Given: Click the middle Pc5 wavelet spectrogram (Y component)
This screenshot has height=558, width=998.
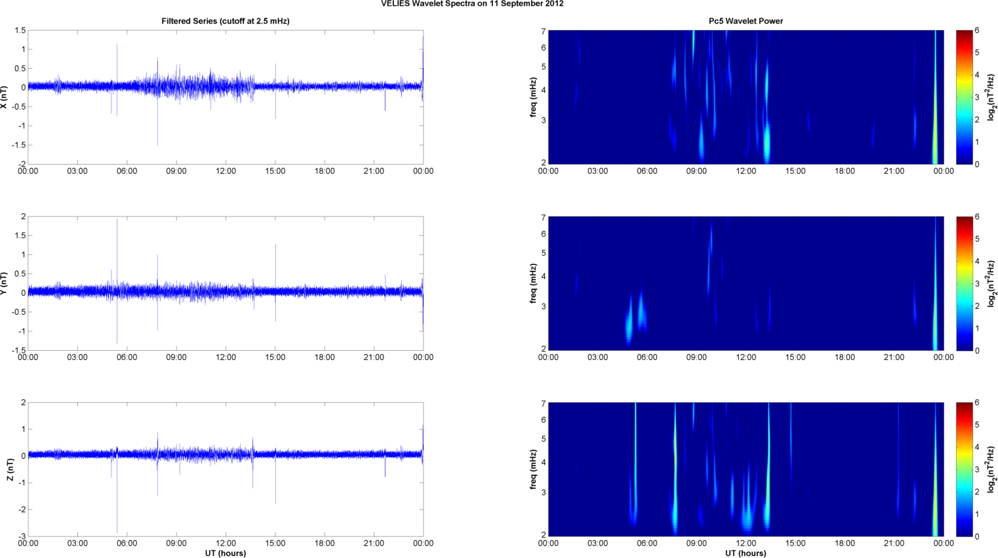Looking at the screenshot, I should point(746,283).
